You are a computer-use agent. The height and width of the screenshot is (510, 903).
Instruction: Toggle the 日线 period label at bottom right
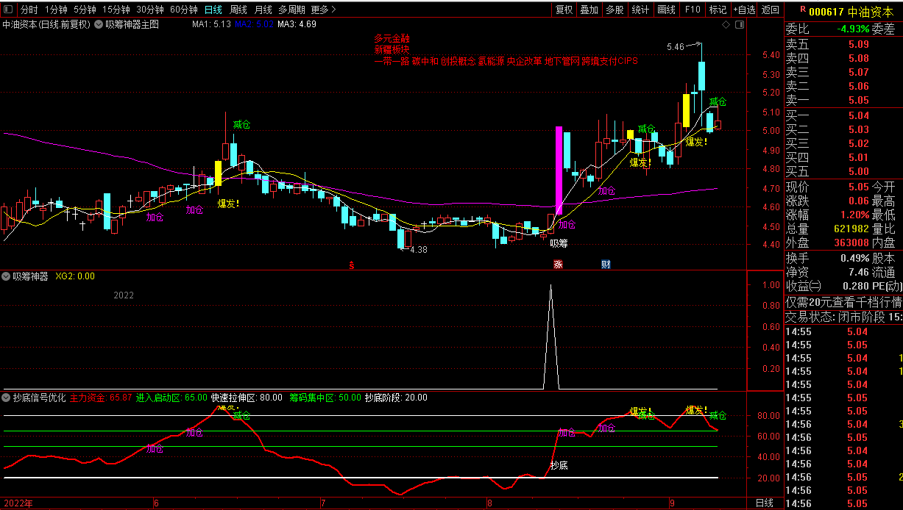765,503
